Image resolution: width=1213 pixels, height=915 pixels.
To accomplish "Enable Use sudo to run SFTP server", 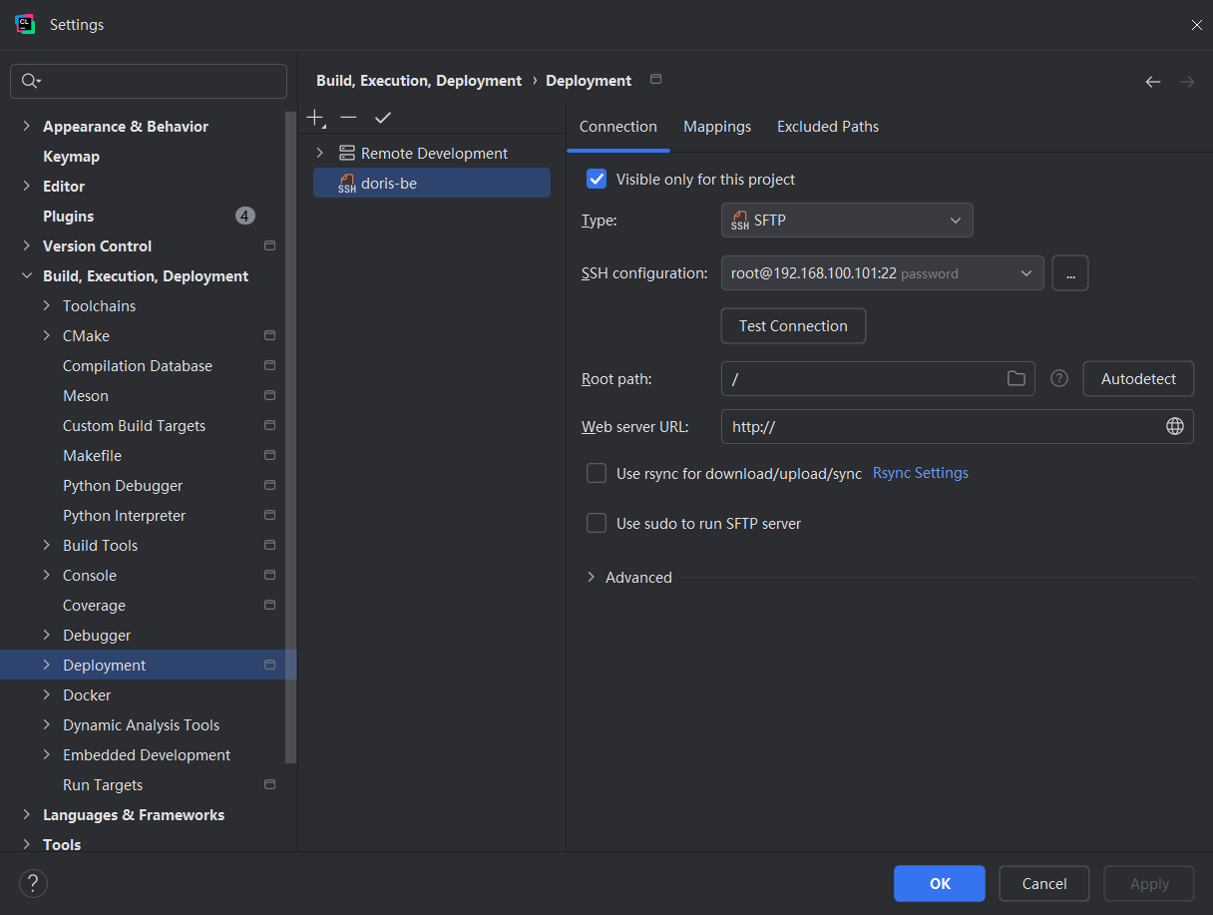I will pos(597,523).
